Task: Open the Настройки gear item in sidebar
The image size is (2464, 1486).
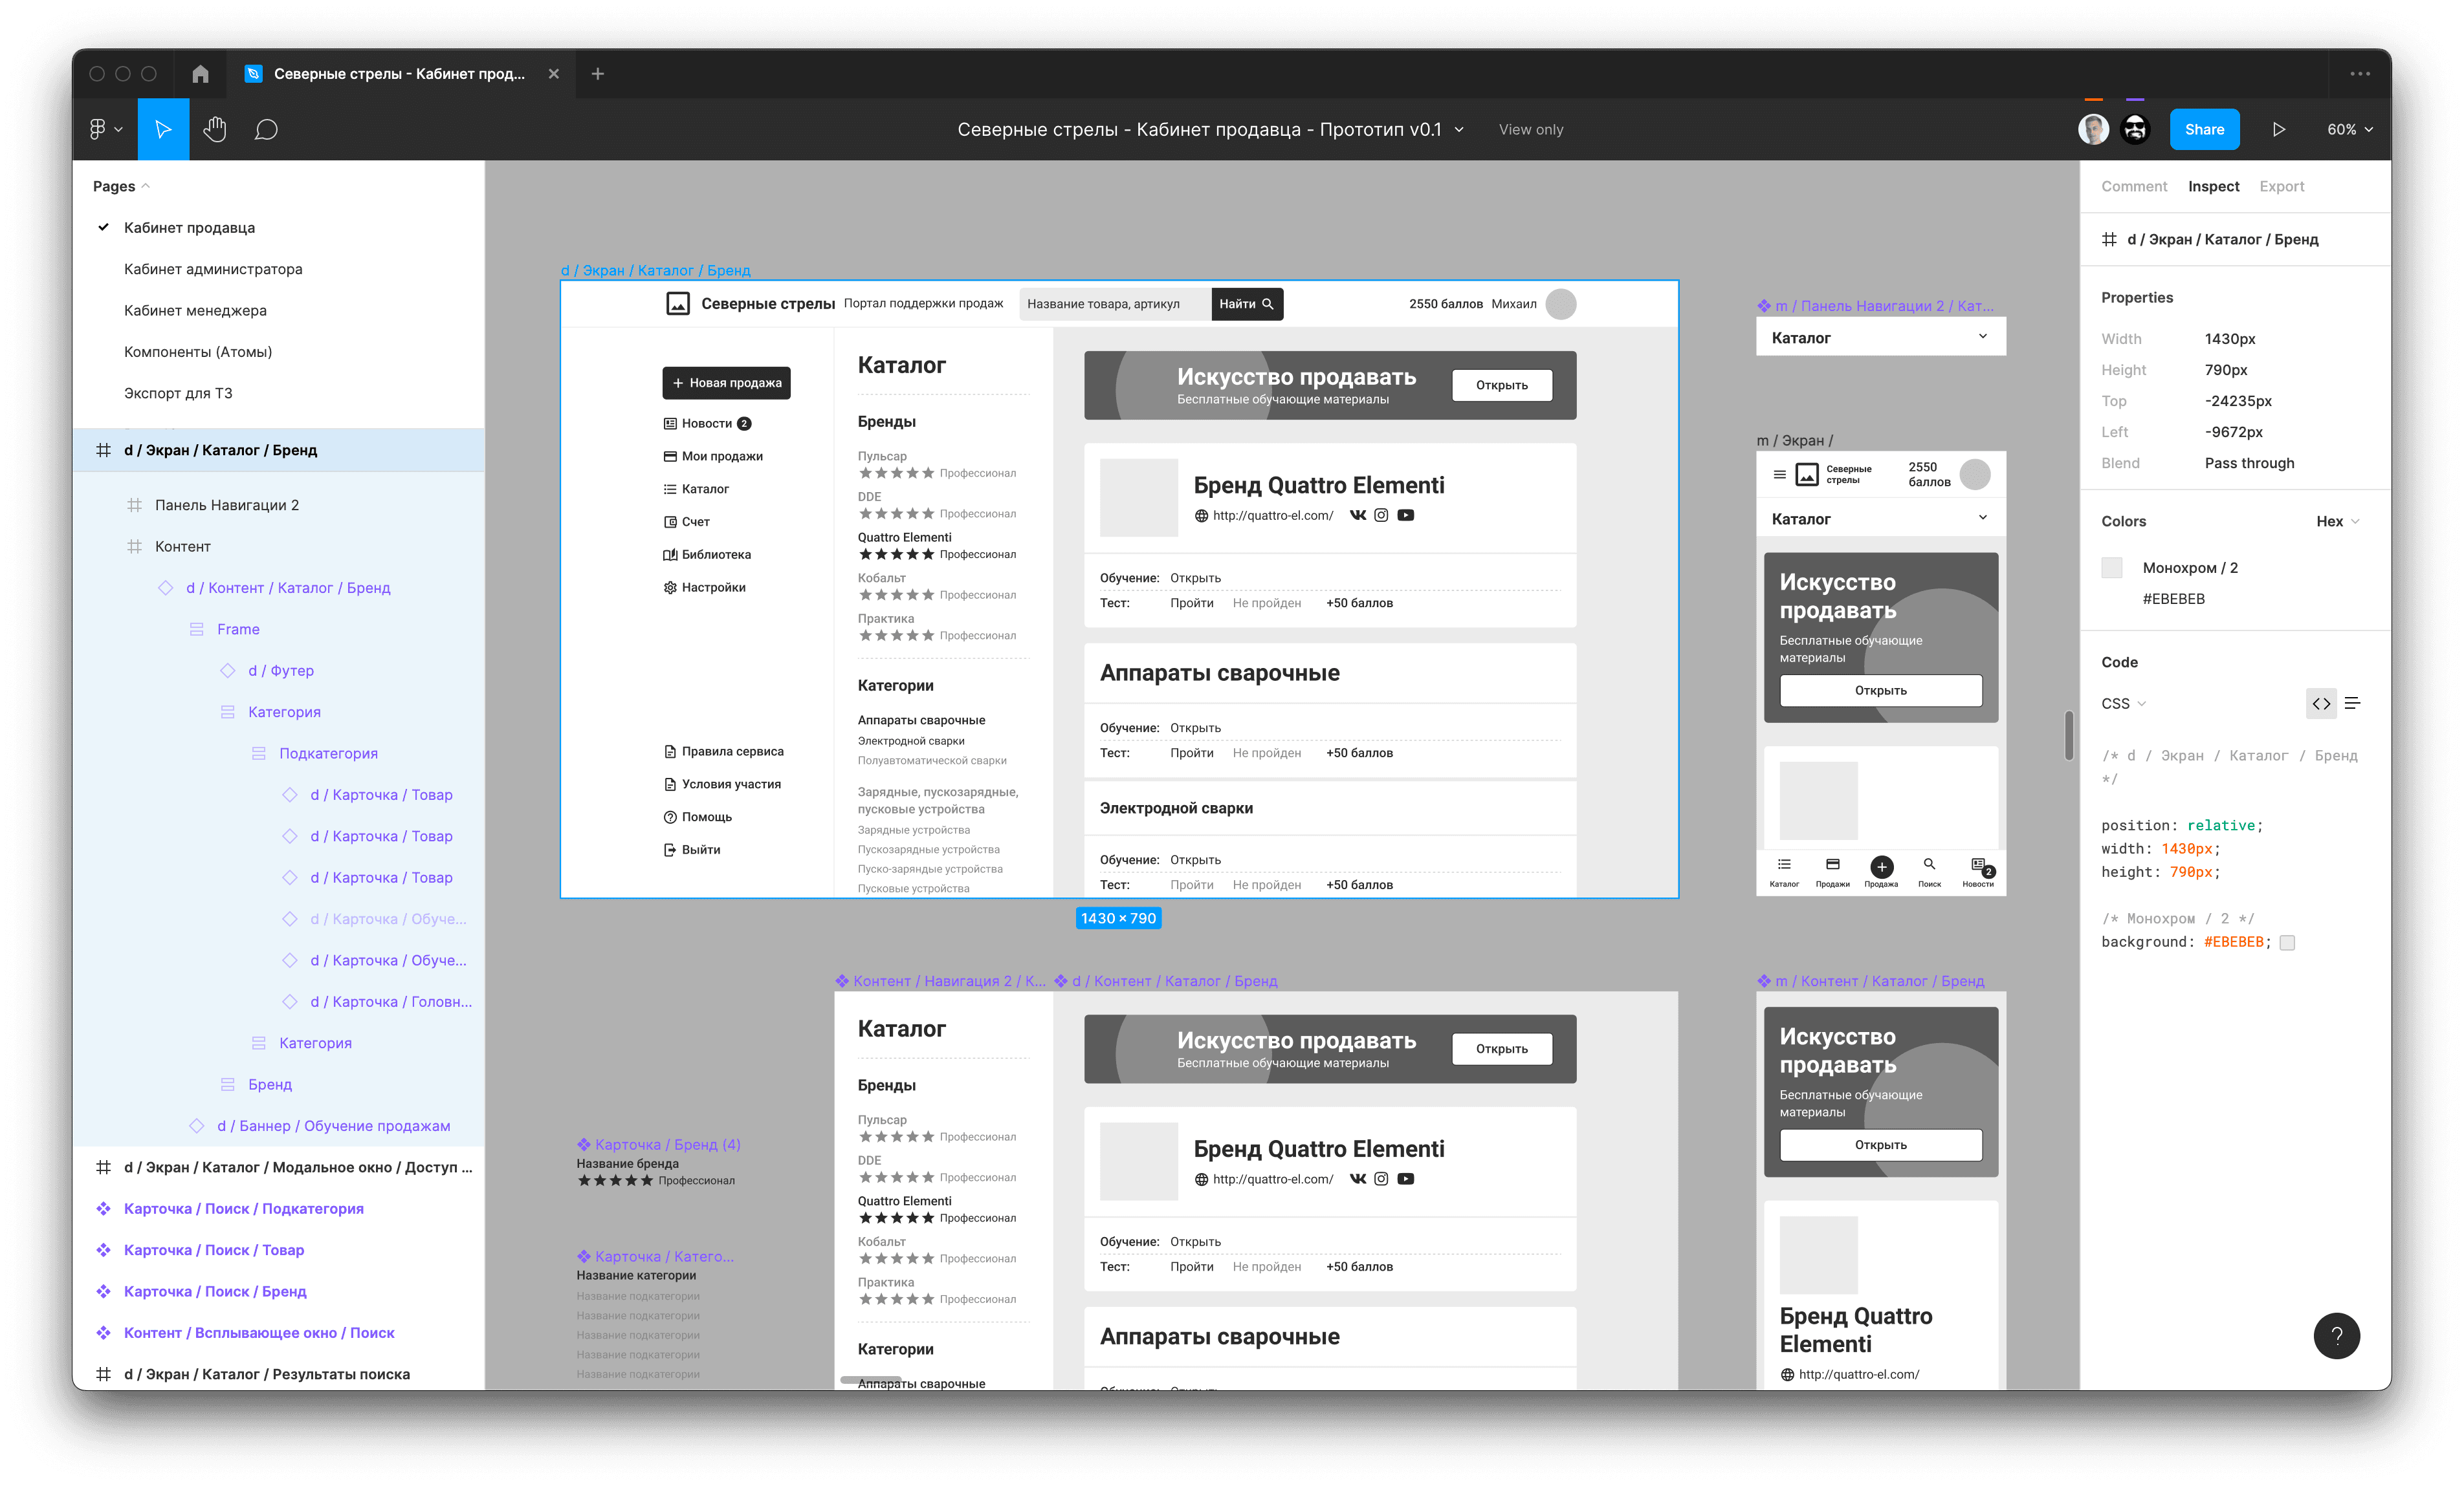Action: click(x=704, y=588)
